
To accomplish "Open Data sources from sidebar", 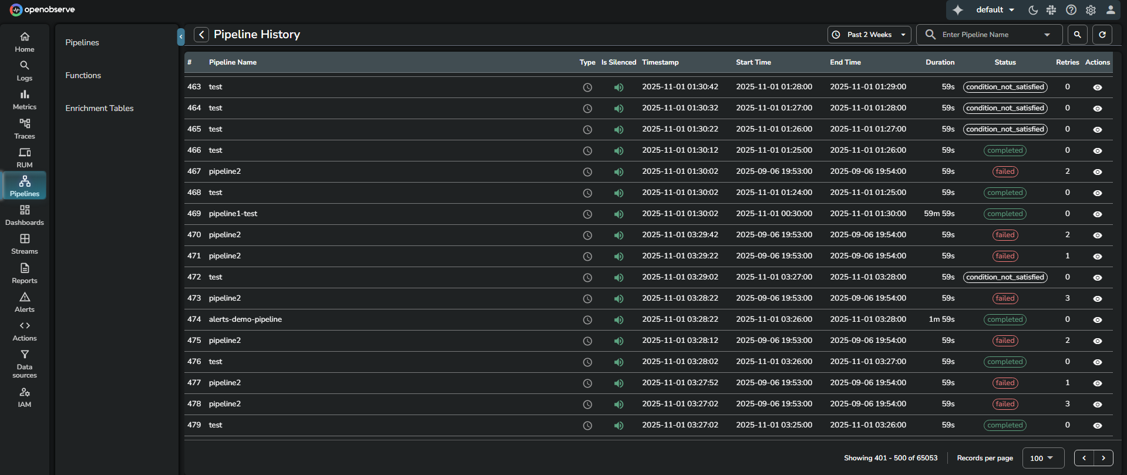I will tap(25, 364).
